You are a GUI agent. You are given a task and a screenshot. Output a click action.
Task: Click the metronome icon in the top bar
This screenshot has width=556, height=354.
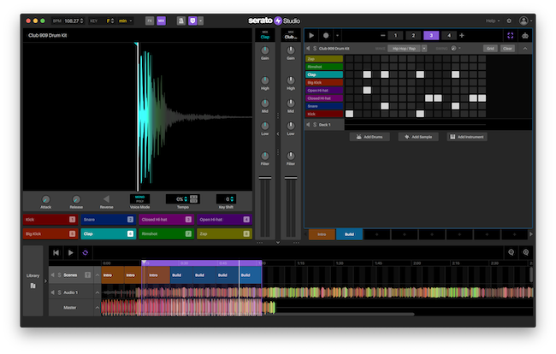(x=180, y=21)
